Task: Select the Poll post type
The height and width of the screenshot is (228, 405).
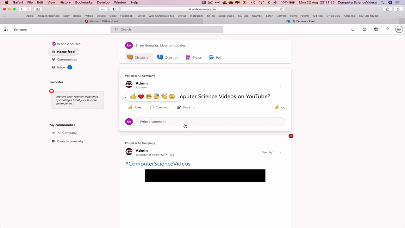Action: (215, 57)
